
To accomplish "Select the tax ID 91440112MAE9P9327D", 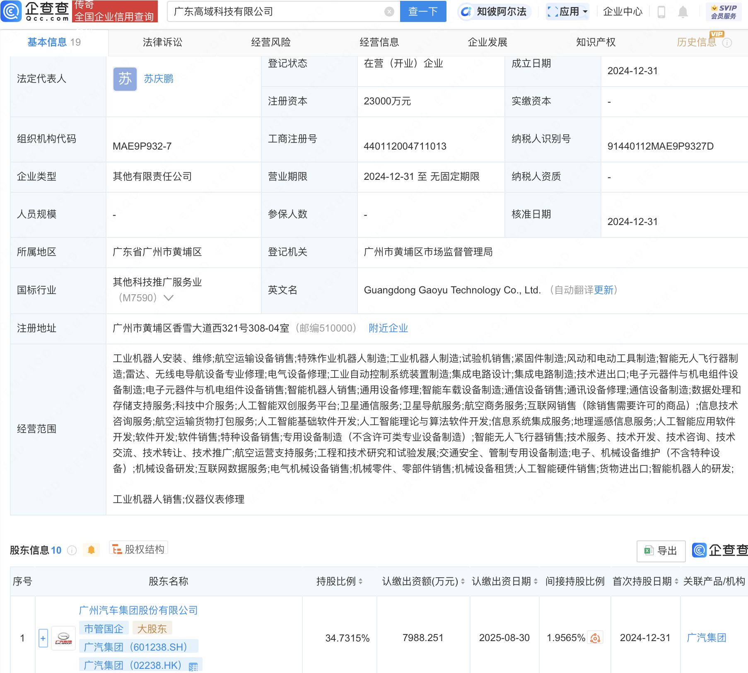I will [x=661, y=146].
